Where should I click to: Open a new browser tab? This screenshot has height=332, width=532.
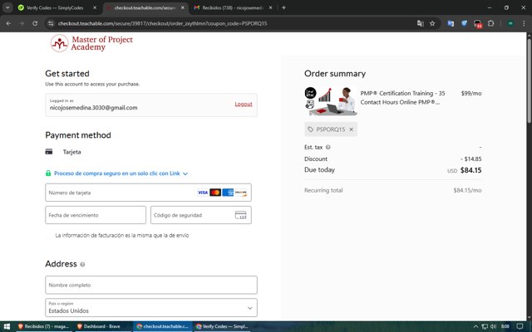pyautogui.click(x=283, y=7)
